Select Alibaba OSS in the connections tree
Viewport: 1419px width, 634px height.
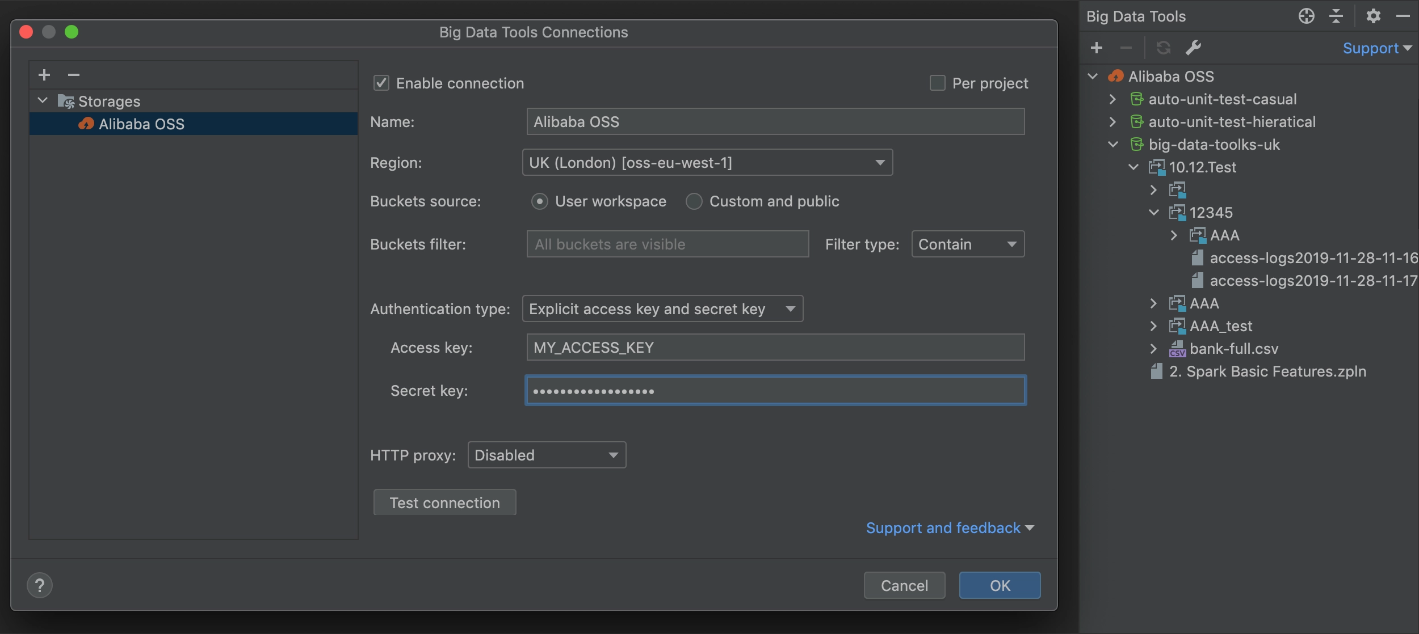pos(194,124)
